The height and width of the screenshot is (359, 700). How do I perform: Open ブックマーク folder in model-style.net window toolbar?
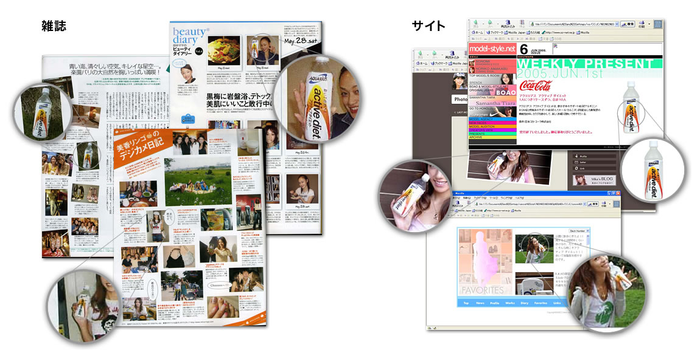[x=494, y=33]
